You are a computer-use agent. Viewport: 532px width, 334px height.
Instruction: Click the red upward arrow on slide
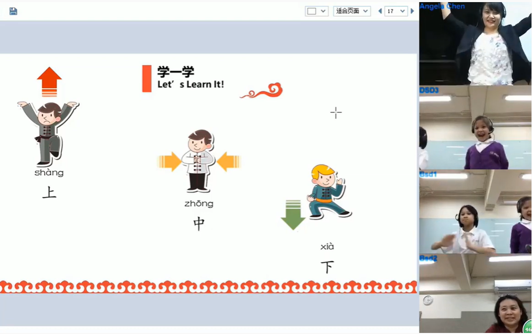point(49,81)
